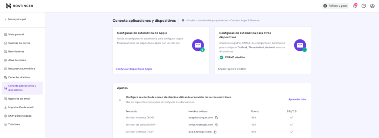Screen dimensions: 379x138
Task: Go back to Menú principal
Action: (x=15, y=19)
